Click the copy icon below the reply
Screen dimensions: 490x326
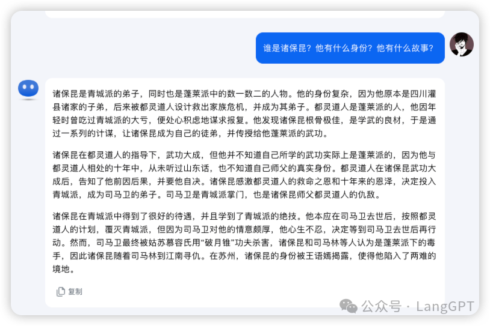click(x=61, y=291)
